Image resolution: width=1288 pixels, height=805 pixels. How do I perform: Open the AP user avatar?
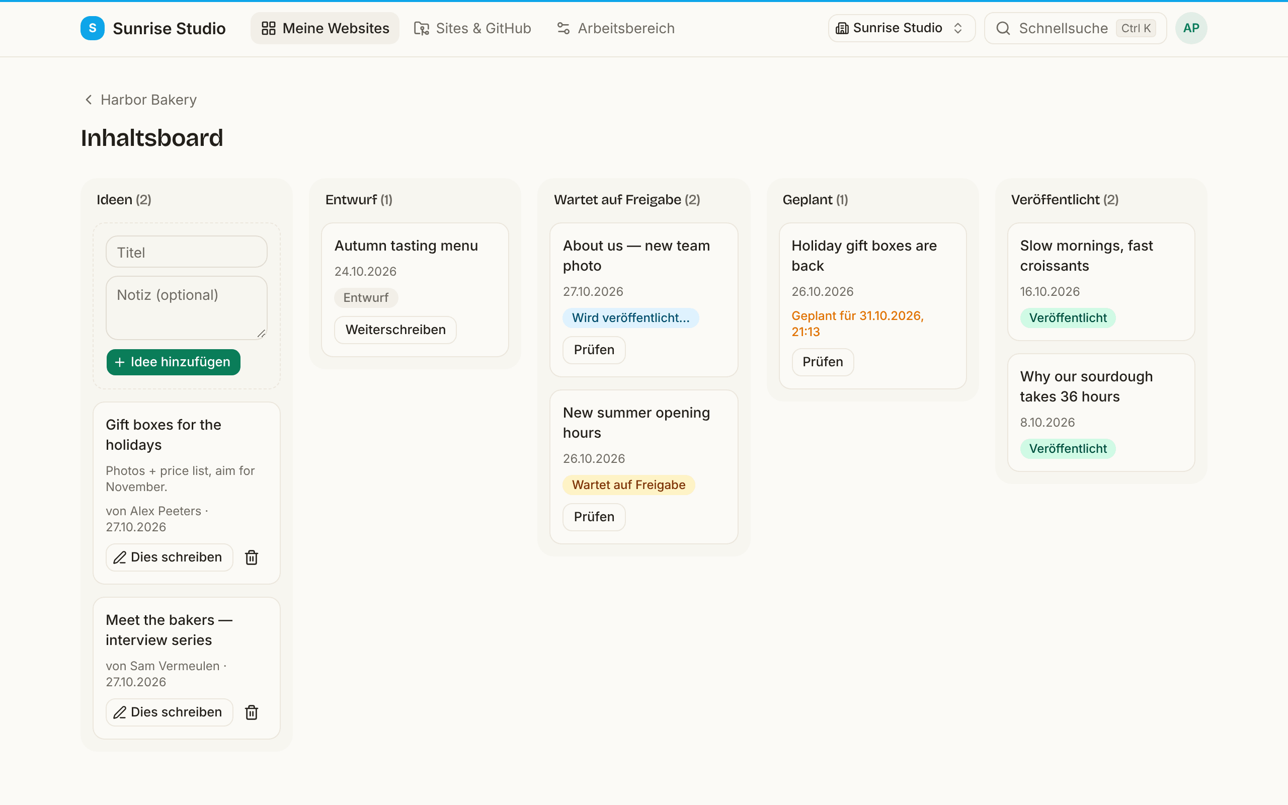tap(1190, 28)
